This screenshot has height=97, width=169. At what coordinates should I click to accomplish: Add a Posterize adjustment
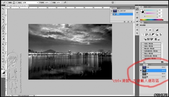tap(148, 39)
